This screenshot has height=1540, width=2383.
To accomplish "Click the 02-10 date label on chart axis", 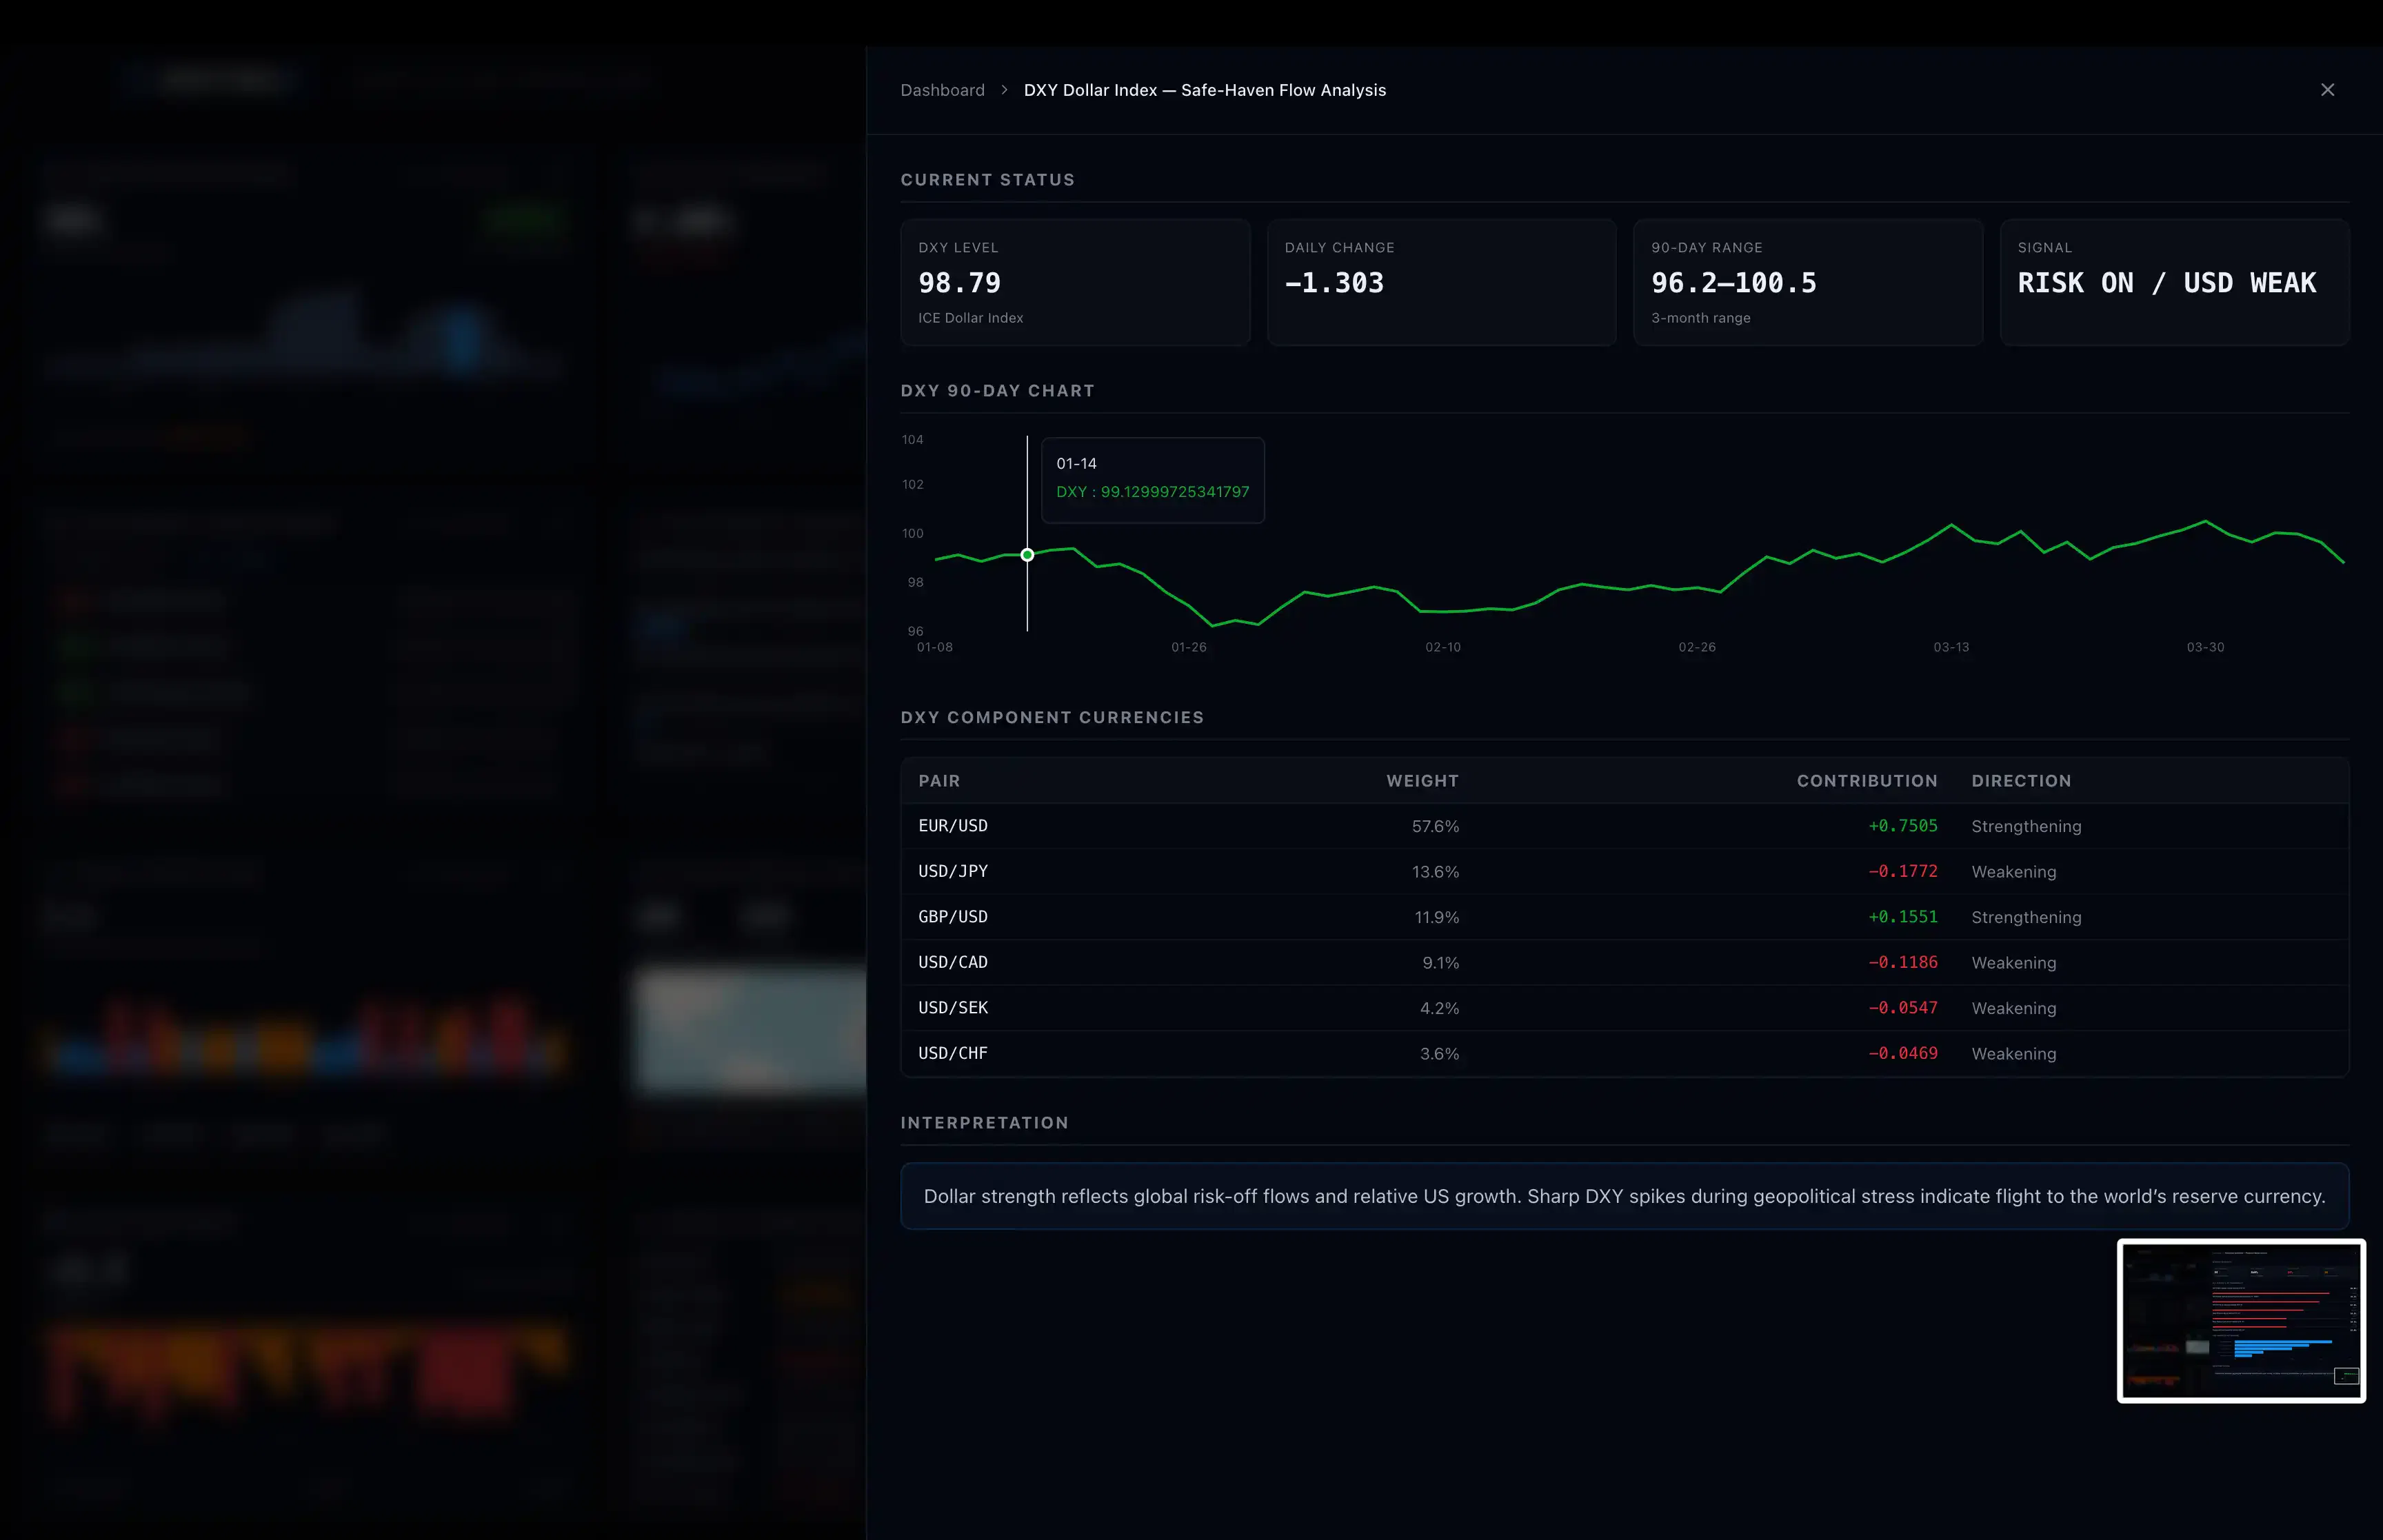I will click(1442, 647).
